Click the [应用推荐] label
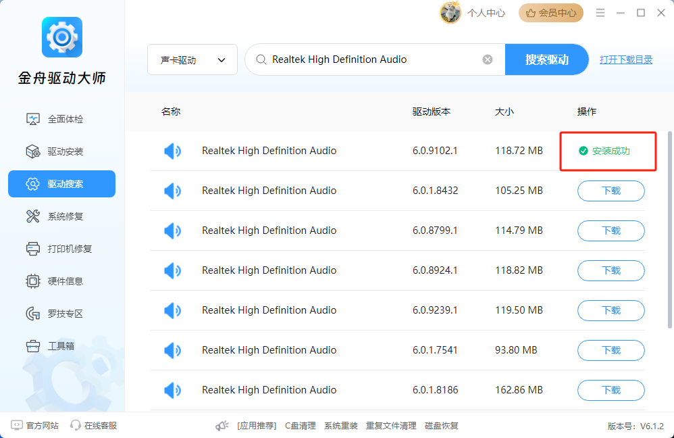674x438 pixels. click(257, 426)
